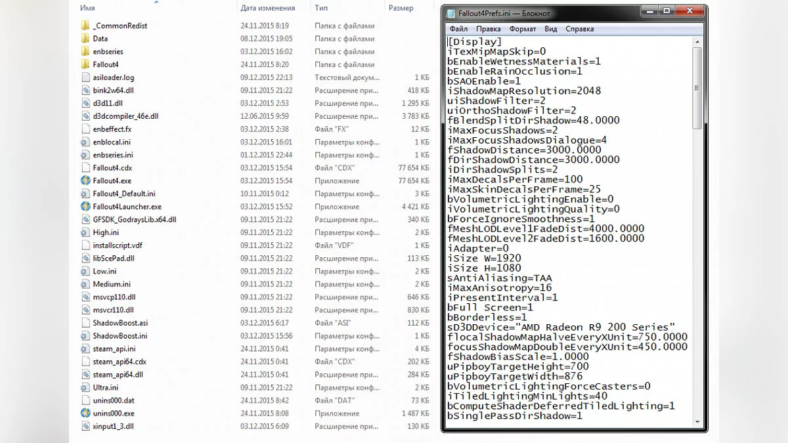Screen dimensions: 788x443
Task: Place cursor on the [Display] line
Action: pos(474,41)
